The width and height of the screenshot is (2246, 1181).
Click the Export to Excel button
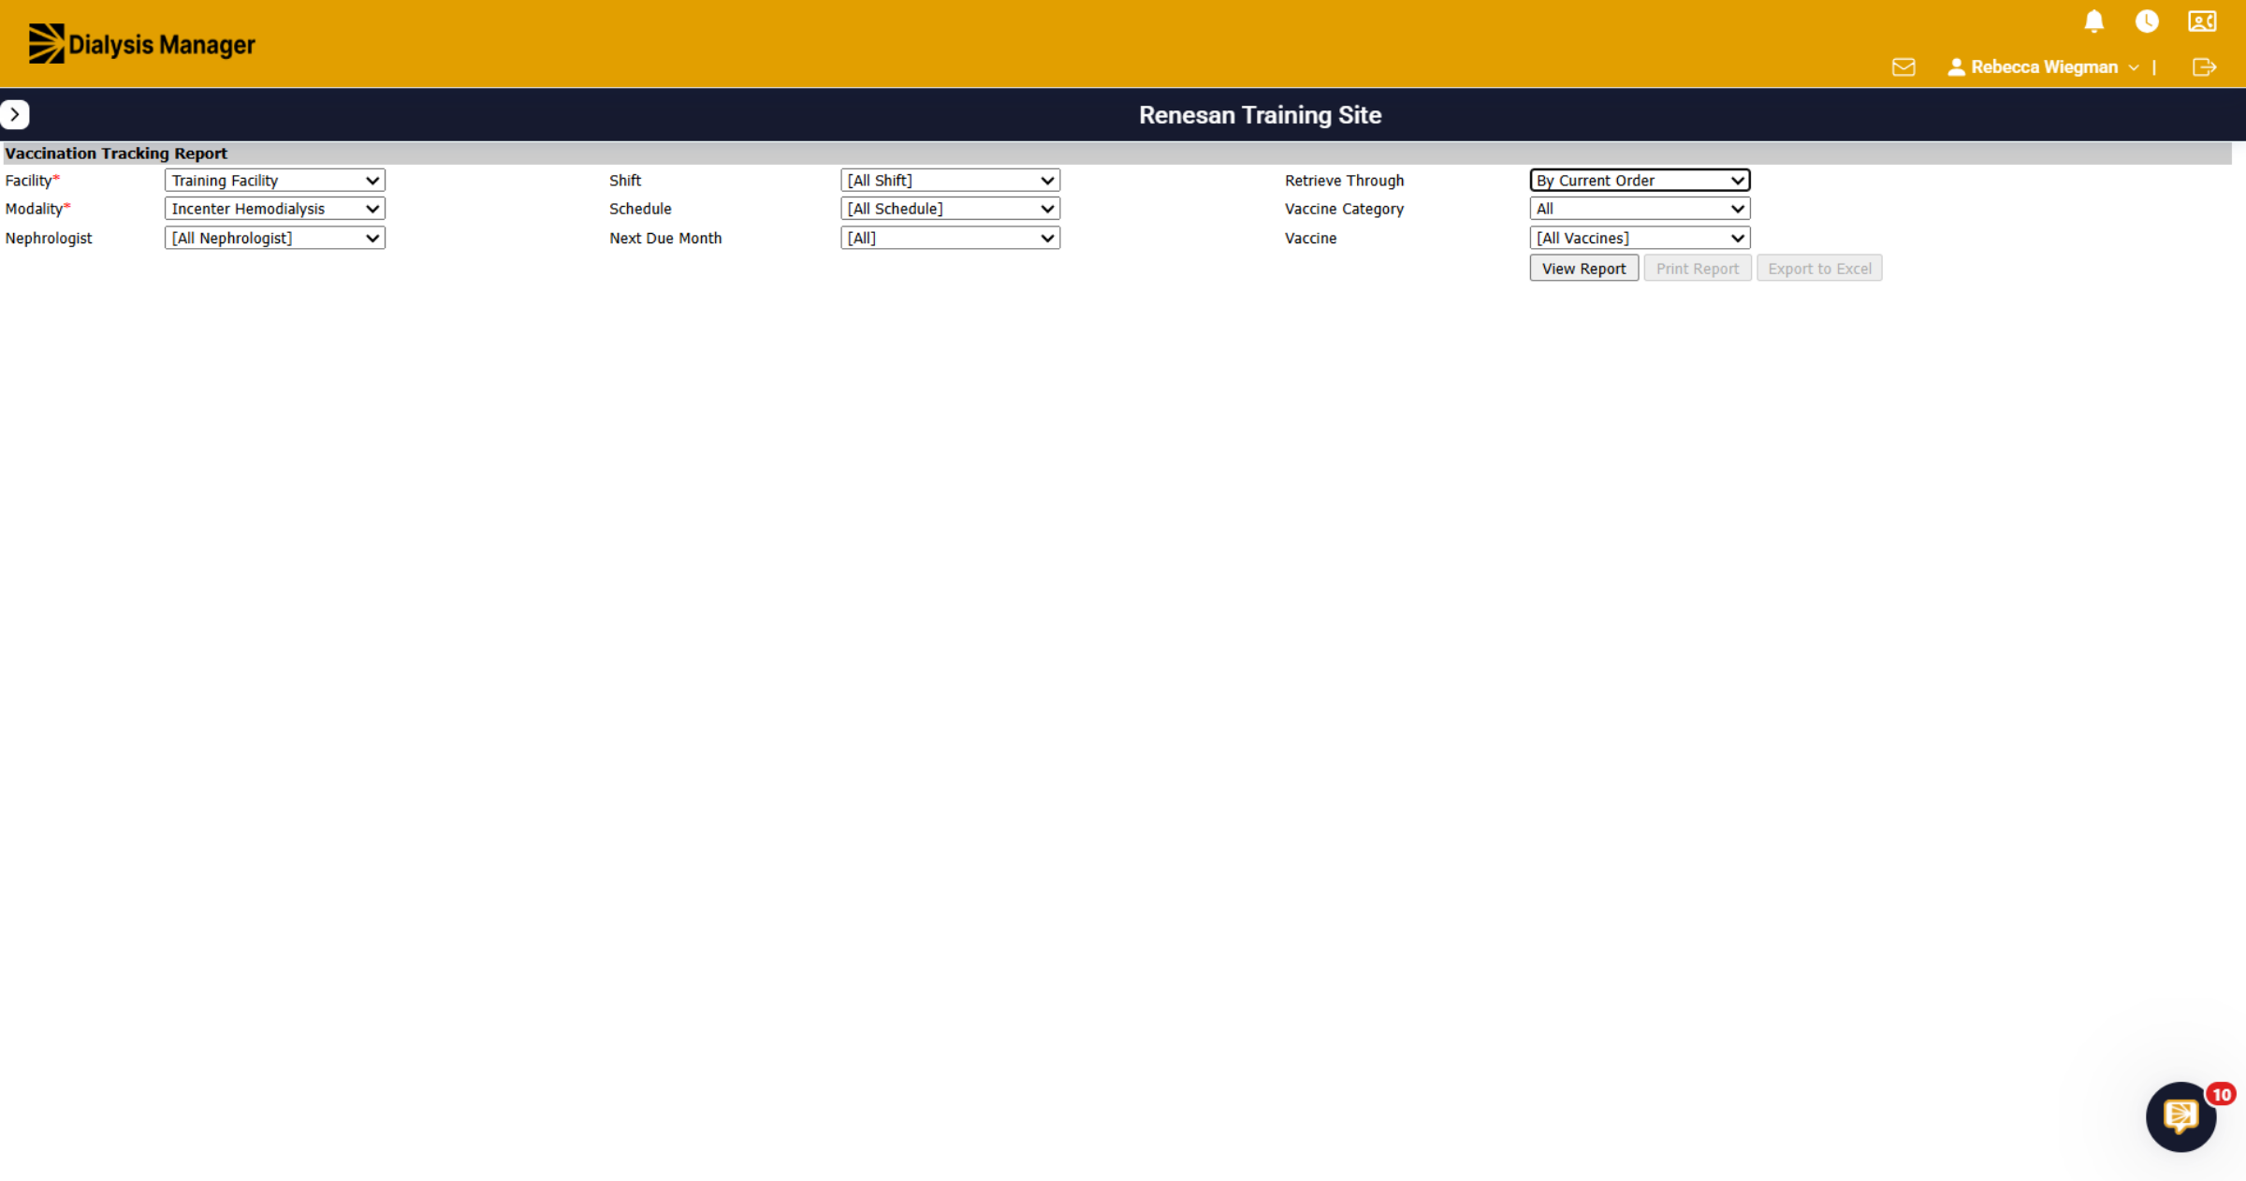coord(1819,269)
